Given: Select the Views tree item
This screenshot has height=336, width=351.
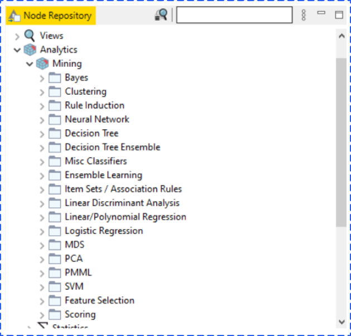Looking at the screenshot, I should coord(52,36).
